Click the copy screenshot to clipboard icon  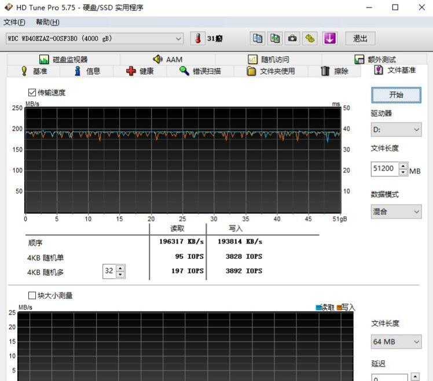pos(275,38)
